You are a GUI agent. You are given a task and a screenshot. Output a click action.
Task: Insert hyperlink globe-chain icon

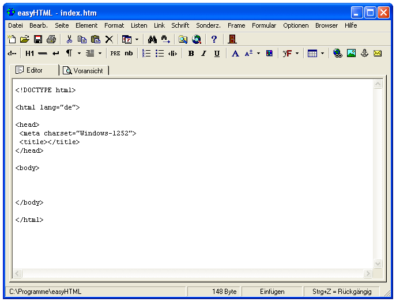(338, 54)
